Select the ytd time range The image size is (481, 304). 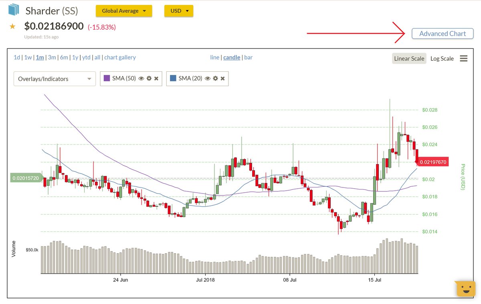(x=87, y=57)
